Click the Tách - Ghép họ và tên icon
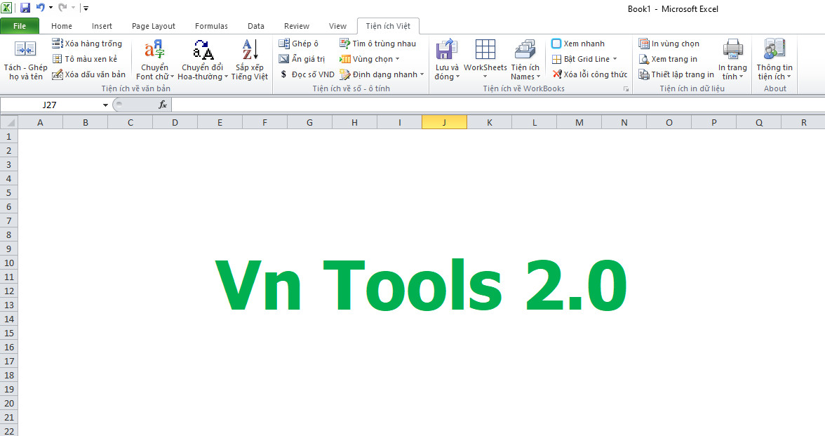The width and height of the screenshot is (825, 436). point(25,49)
